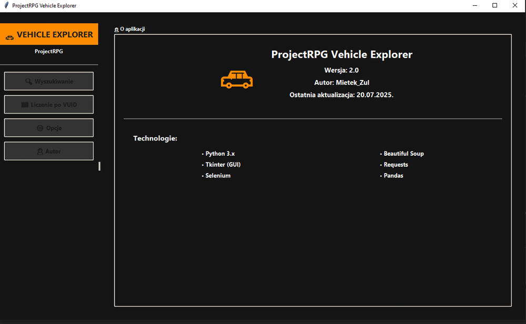526x324 pixels.
Task: Click the Wersja: 2.0 text
Action: [x=341, y=70]
